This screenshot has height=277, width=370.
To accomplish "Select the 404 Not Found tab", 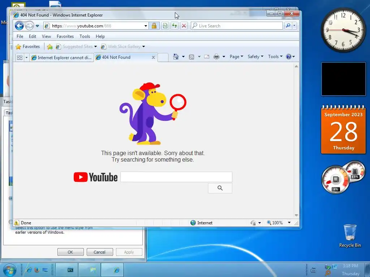I will [123, 57].
